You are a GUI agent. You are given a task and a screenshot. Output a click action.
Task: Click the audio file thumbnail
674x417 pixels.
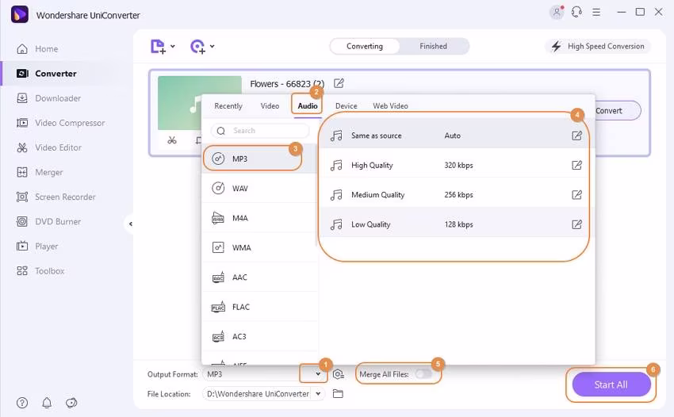coord(200,103)
